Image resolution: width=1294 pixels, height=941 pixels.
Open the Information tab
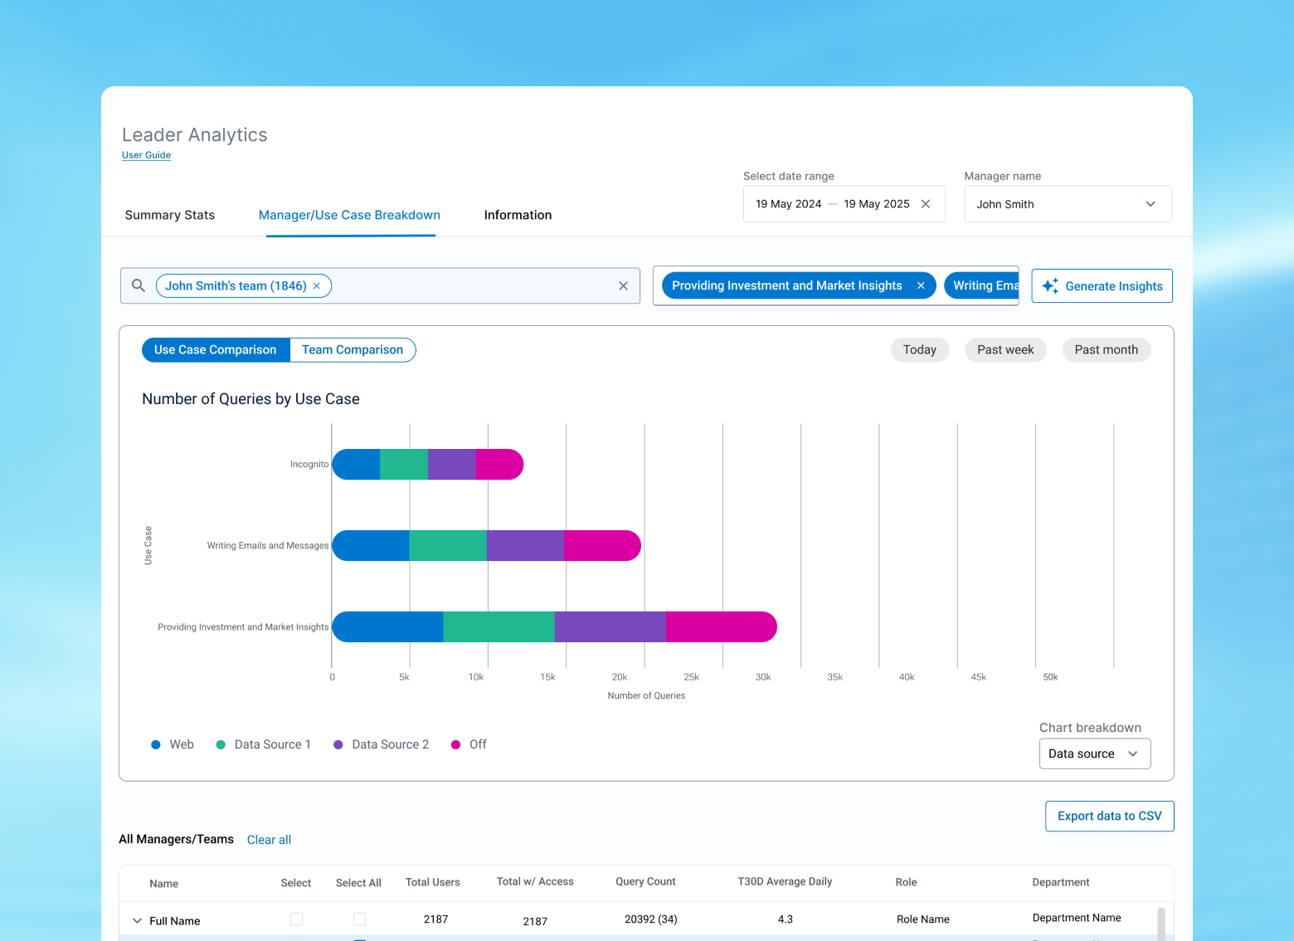[x=518, y=215]
